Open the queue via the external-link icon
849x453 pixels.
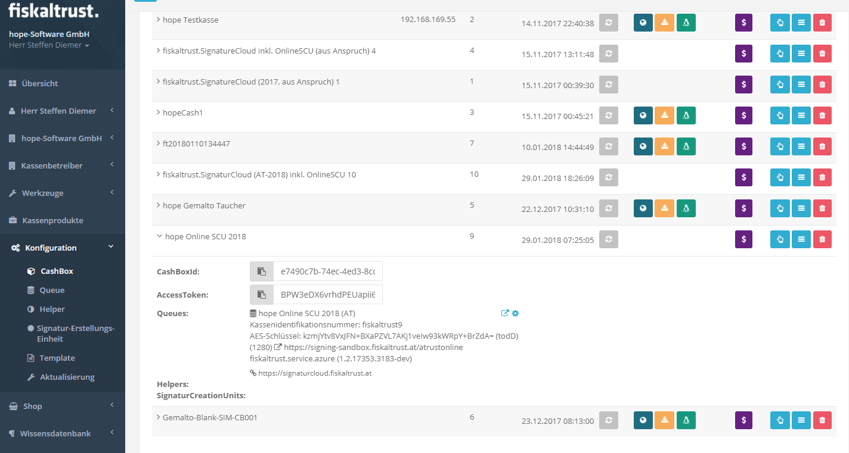coord(505,313)
